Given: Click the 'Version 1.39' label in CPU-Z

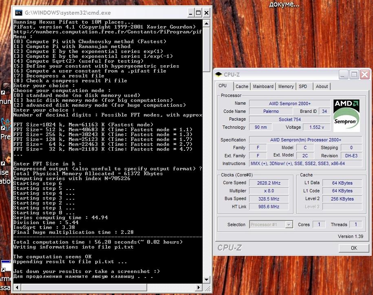Looking at the screenshot, I should [351, 236].
